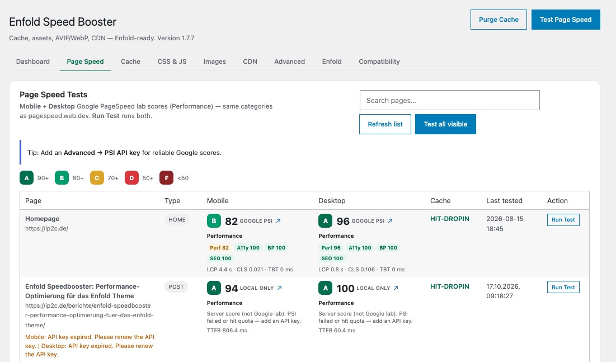Image resolution: width=616 pixels, height=362 pixels.
Task: Click the Cache column header
Action: pyautogui.click(x=440, y=200)
